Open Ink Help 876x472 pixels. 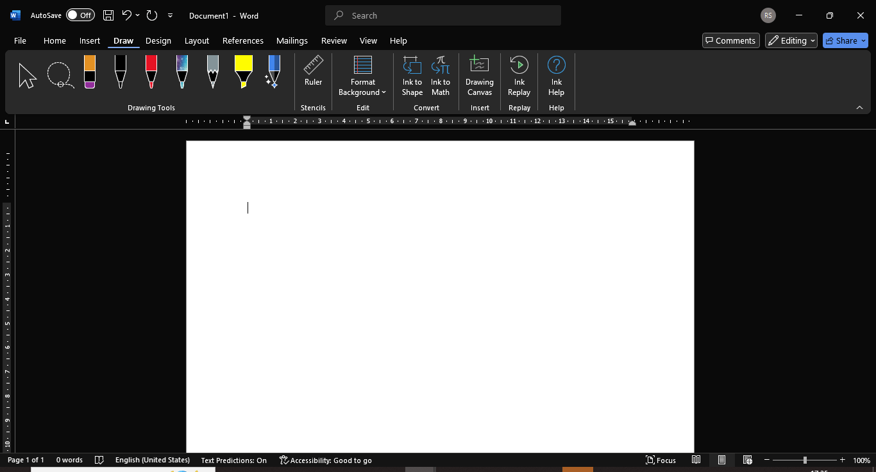[x=556, y=76]
